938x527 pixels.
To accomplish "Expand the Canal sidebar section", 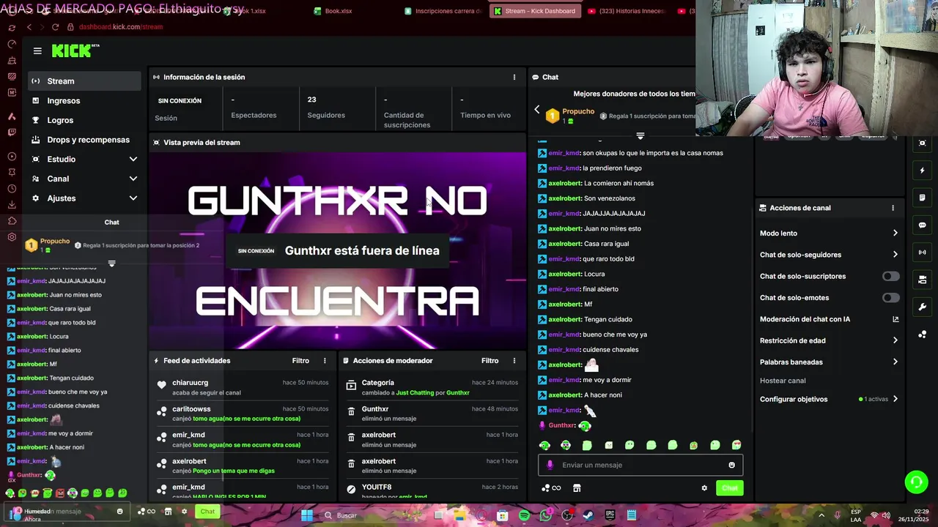I will (84, 179).
